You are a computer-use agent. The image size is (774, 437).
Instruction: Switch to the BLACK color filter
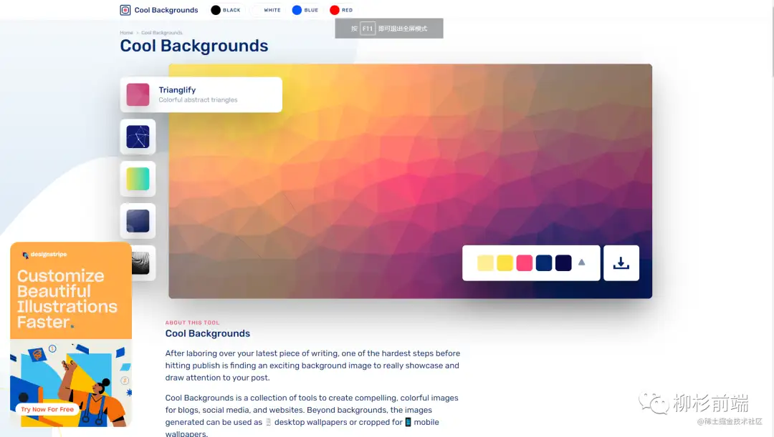[x=225, y=10]
